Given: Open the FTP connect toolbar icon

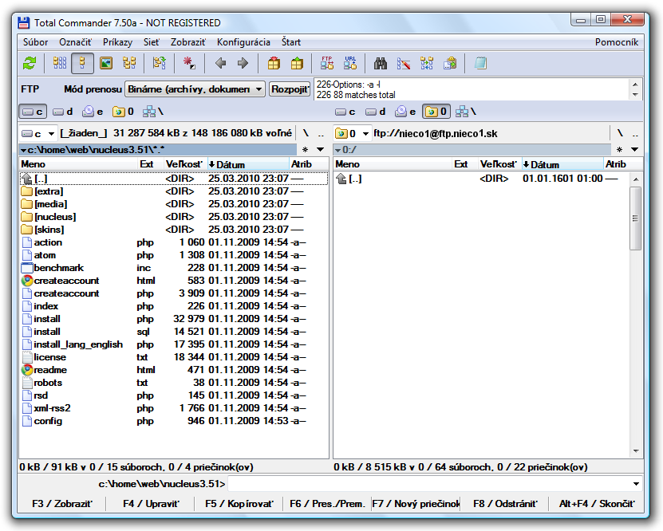Looking at the screenshot, I should (327, 63).
